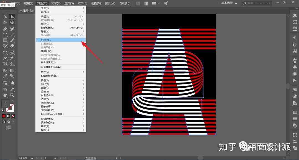Open the Paragraph panel icon
The height and width of the screenshot is (160, 299).
click(295, 38)
